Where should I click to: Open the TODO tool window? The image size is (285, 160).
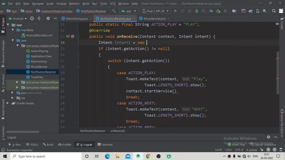pyautogui.click(x=32, y=144)
